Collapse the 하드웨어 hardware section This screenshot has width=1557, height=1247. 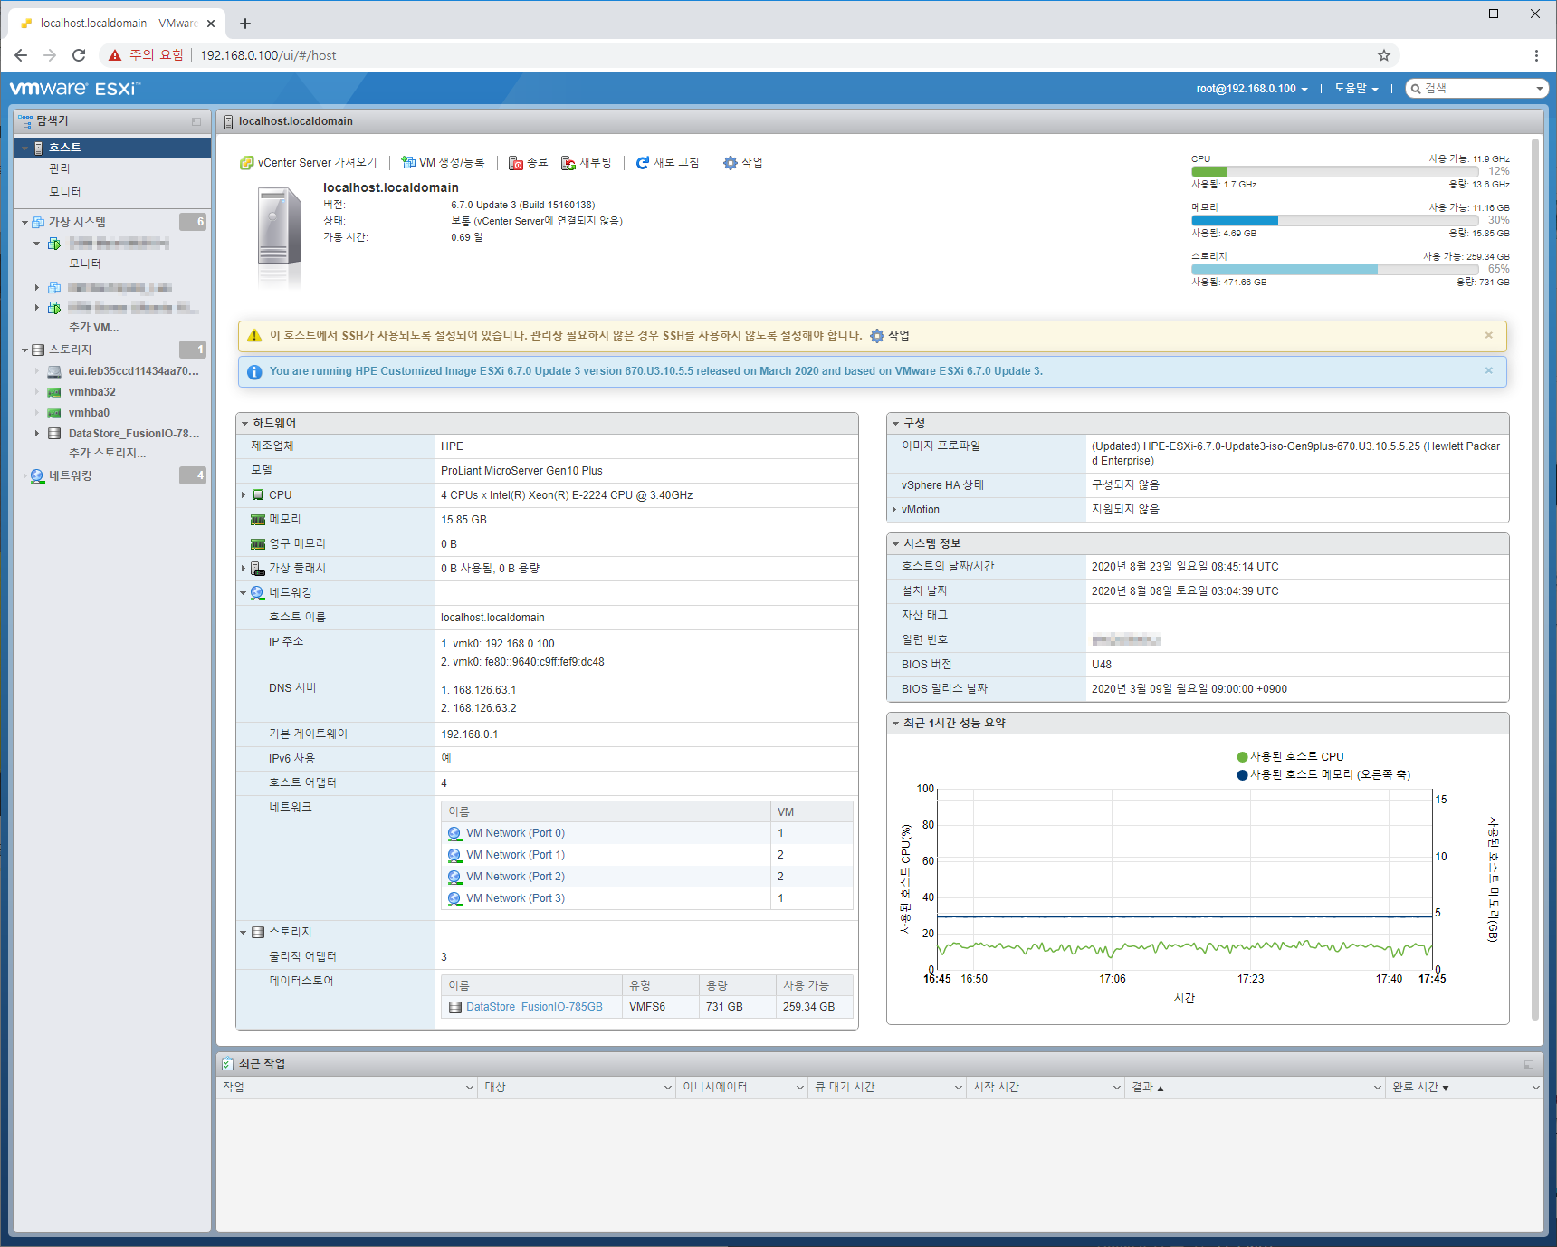[244, 424]
